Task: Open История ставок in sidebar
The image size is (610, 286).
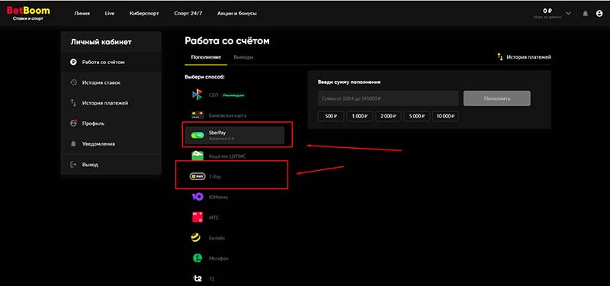Action: (111, 82)
